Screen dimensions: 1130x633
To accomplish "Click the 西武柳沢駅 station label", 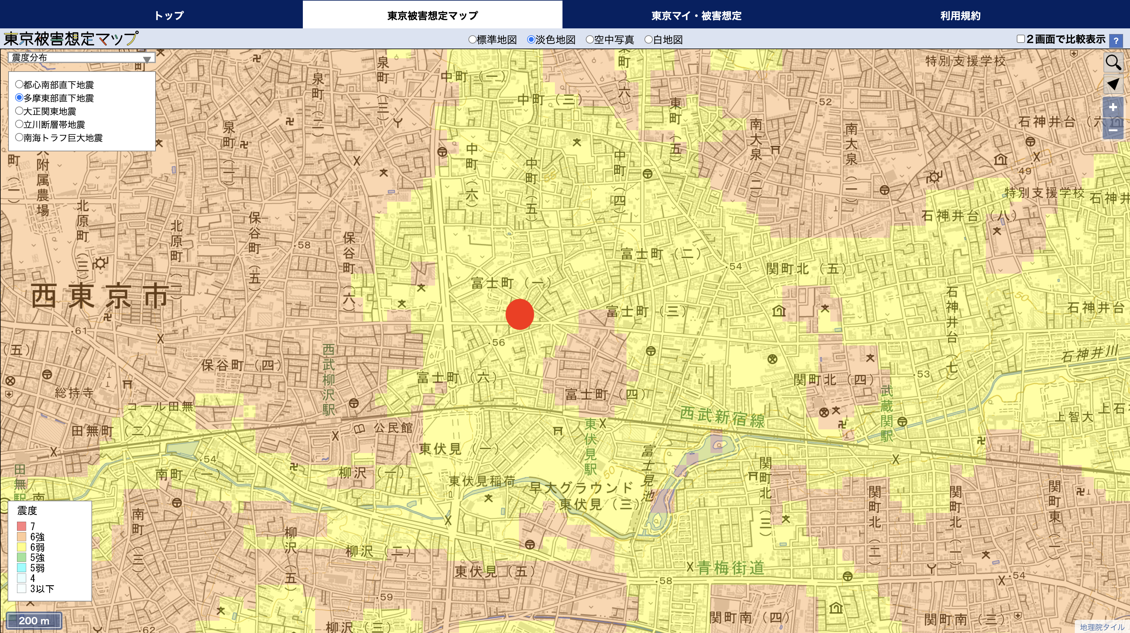I will tap(329, 380).
